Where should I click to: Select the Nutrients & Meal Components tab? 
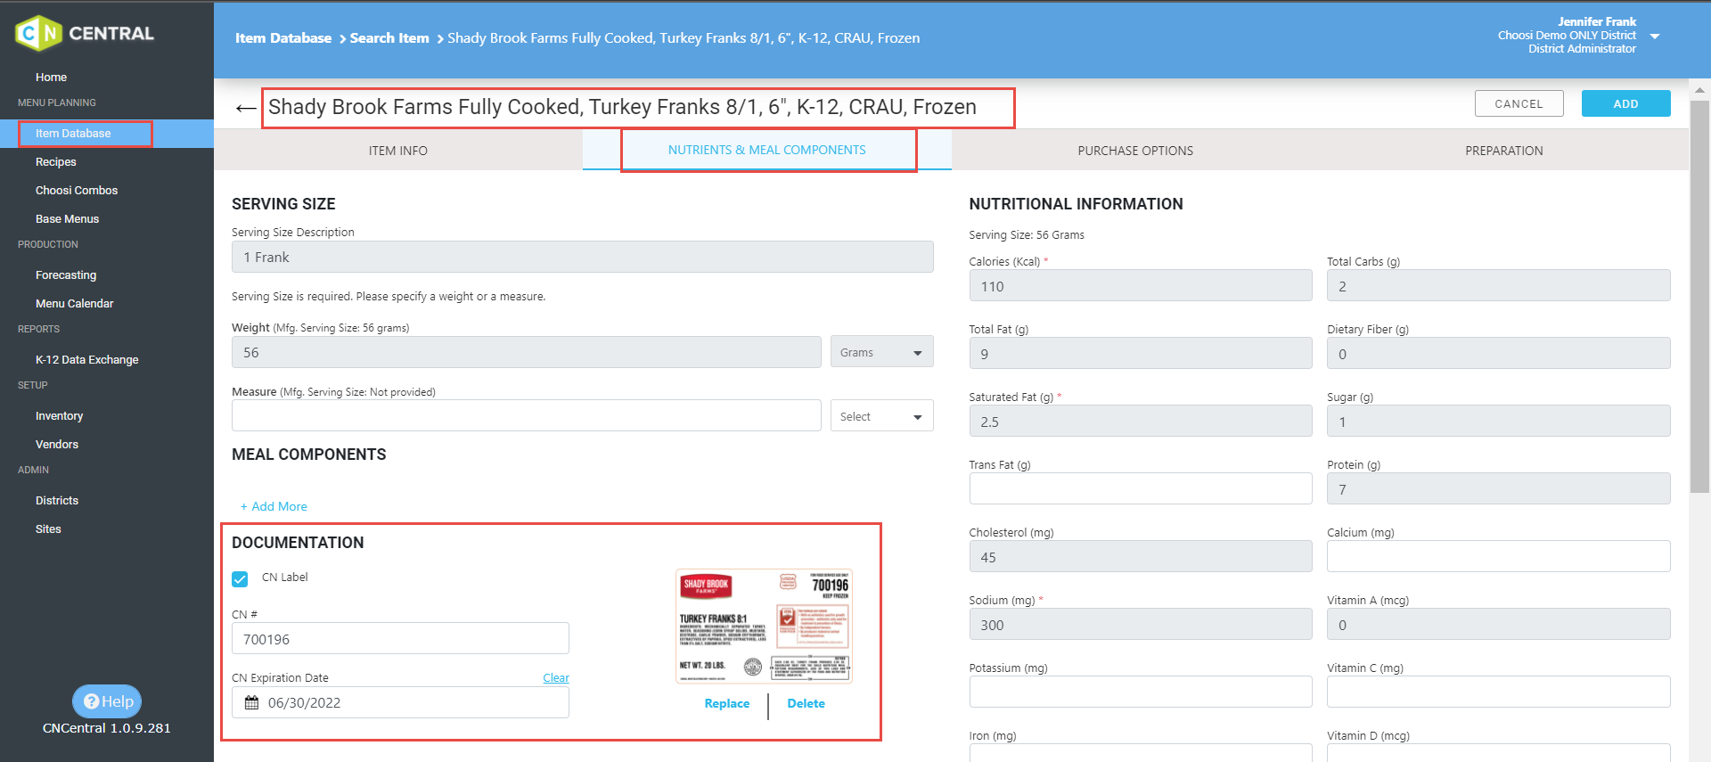767,150
